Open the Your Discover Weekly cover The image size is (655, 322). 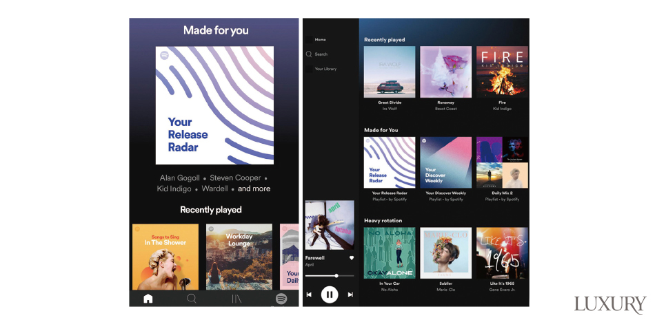[x=445, y=162]
